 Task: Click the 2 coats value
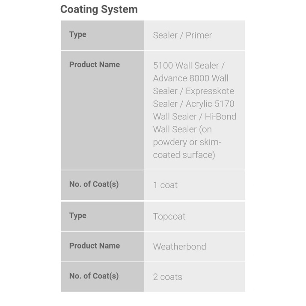167,277
